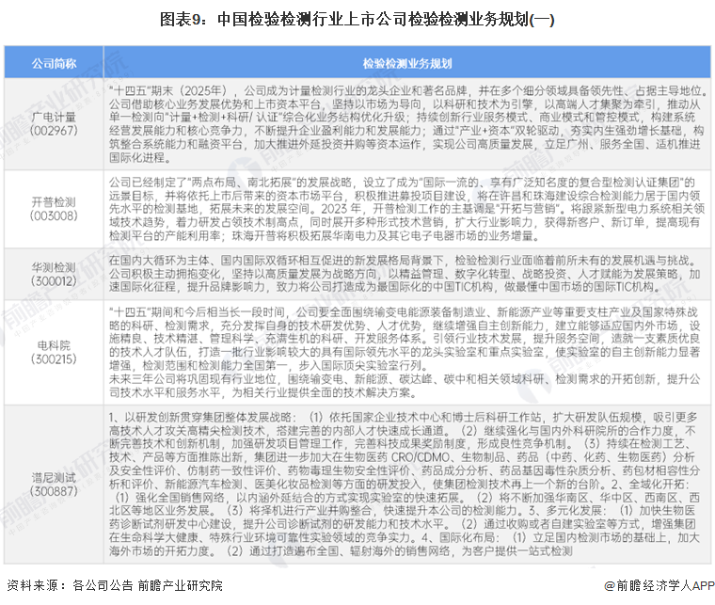Viewport: 715px width, 605px height.
Task: Click the 谱尼测试 (300887) company cell
Action: click(x=54, y=485)
